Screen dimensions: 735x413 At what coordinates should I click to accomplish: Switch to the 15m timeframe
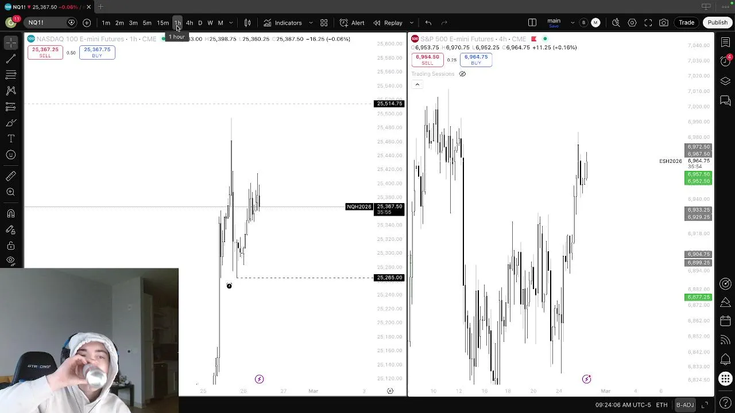point(163,23)
